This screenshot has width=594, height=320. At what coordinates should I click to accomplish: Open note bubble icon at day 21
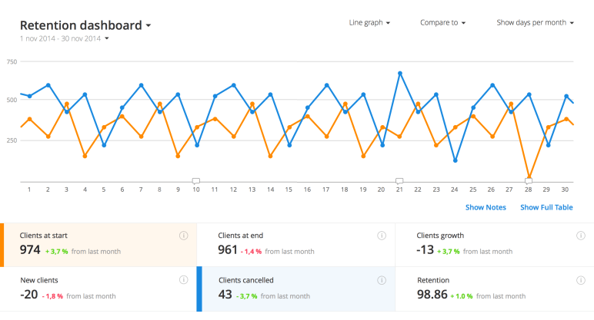click(x=399, y=181)
